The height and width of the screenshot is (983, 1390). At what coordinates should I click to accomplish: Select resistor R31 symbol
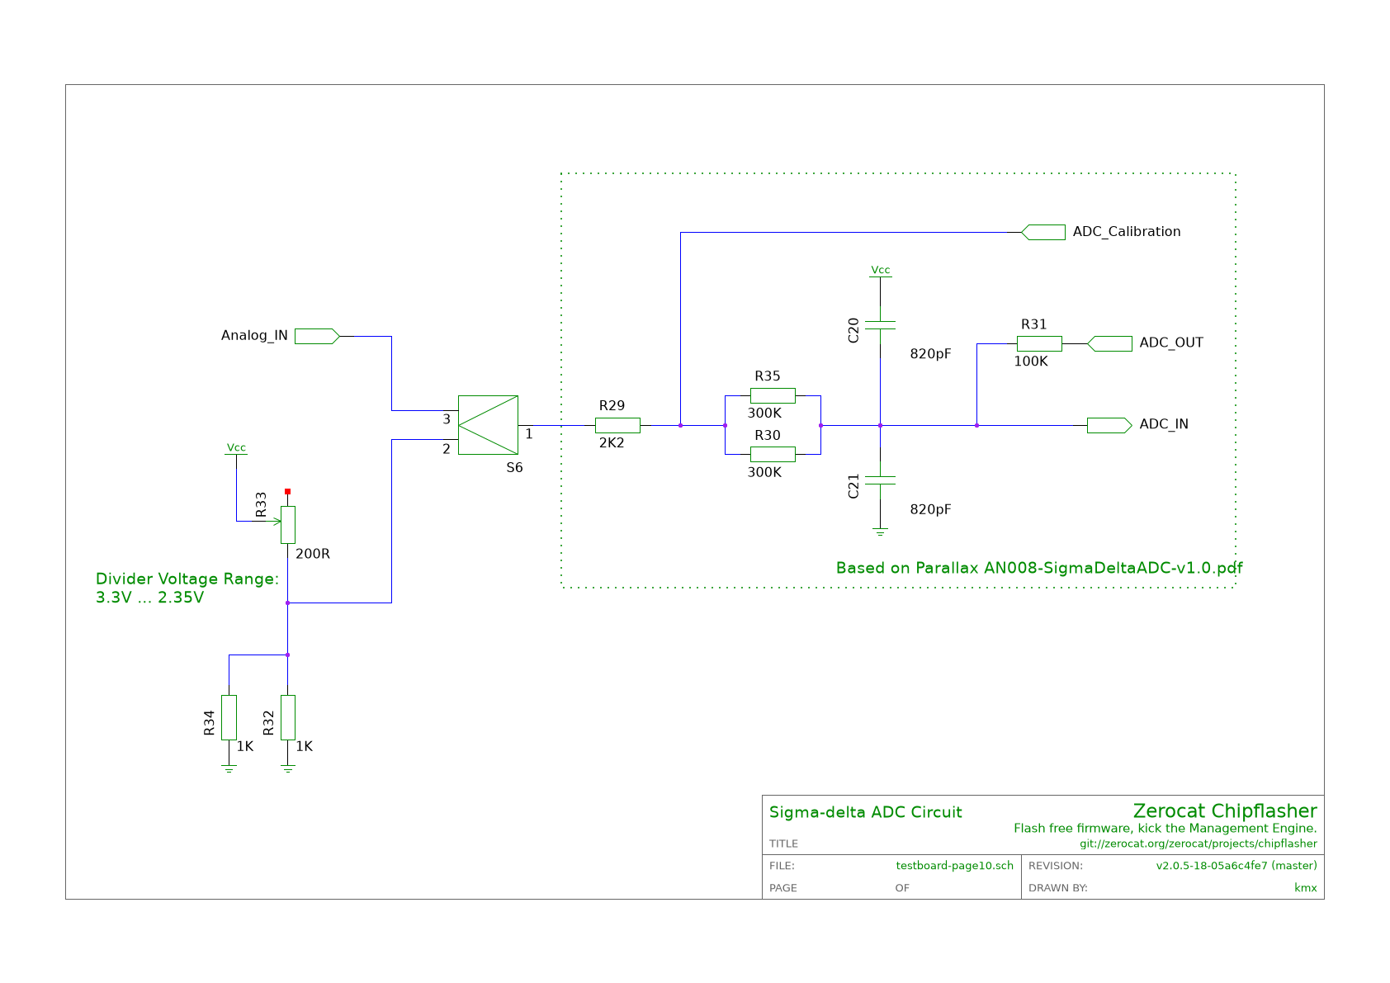tap(1039, 343)
